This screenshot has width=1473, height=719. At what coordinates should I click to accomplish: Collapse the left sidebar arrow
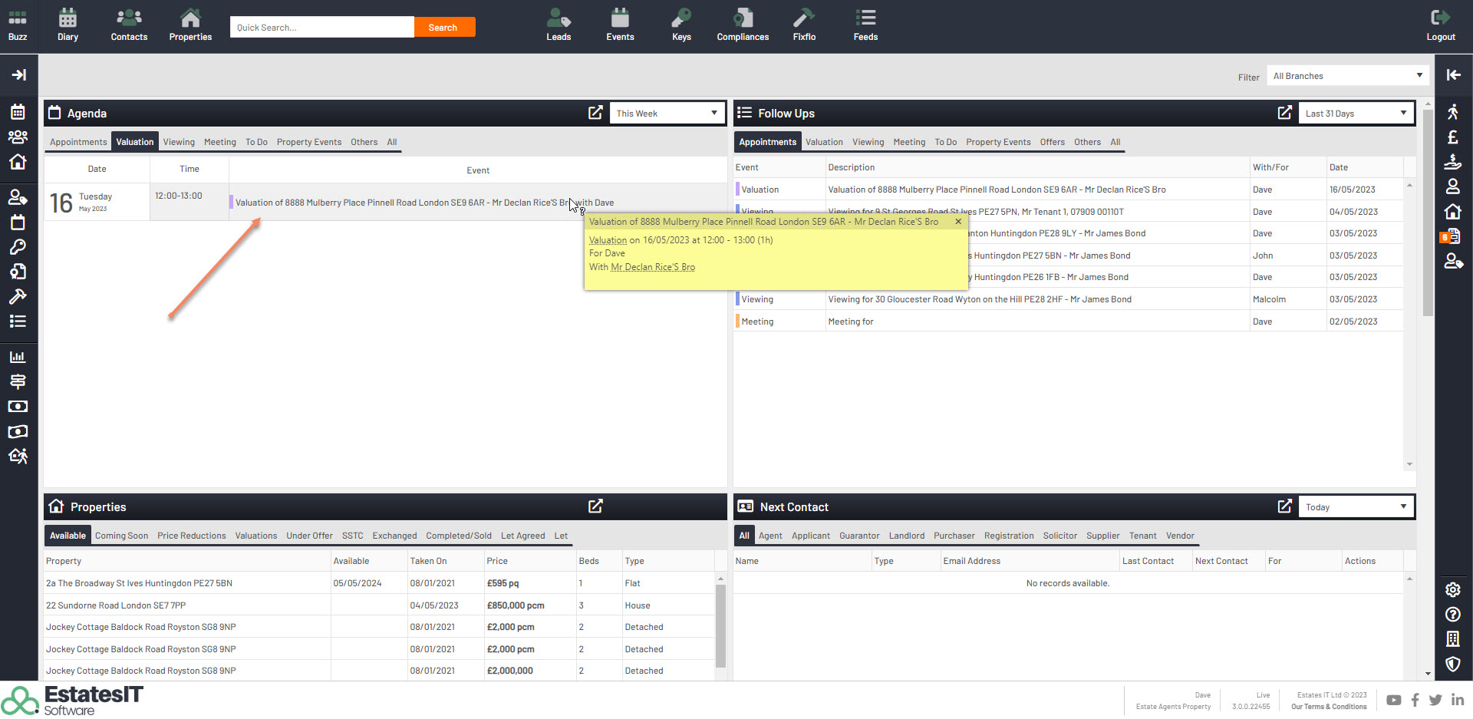click(x=18, y=74)
